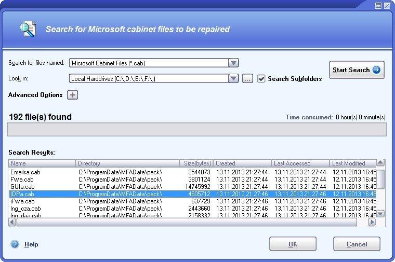Sort results by the Name column header
This screenshot has width=395, height=262.
[x=42, y=163]
